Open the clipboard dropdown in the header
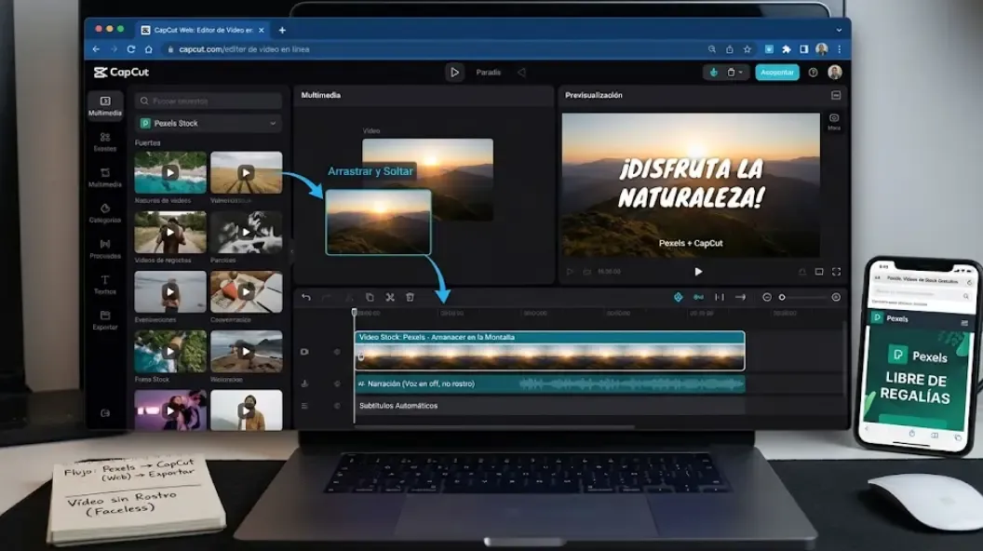This screenshot has height=551, width=983. (734, 72)
